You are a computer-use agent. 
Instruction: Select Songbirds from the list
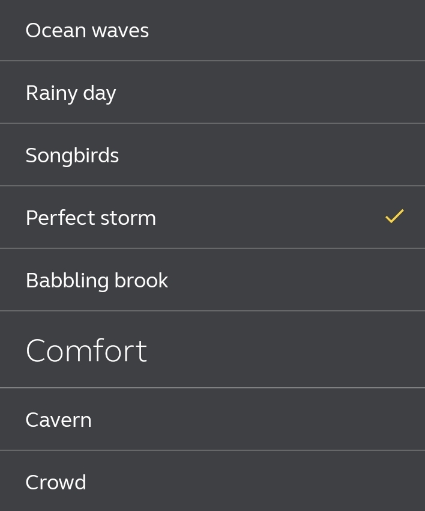coord(212,155)
